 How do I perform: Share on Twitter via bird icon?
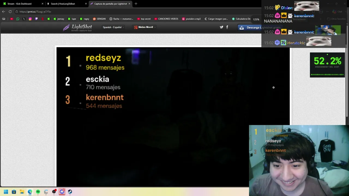pyautogui.click(x=221, y=27)
